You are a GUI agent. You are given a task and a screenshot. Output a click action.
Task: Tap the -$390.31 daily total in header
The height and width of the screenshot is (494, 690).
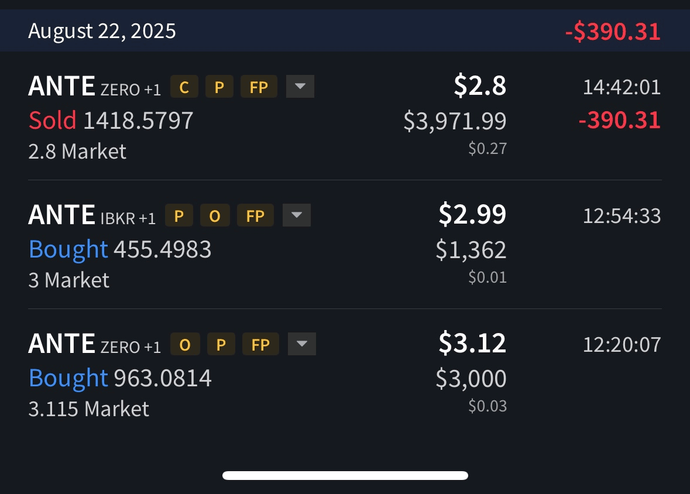[x=613, y=31]
